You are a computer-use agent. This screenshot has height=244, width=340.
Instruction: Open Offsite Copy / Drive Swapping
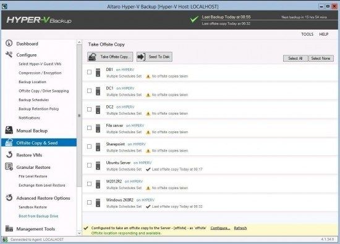[44, 91]
